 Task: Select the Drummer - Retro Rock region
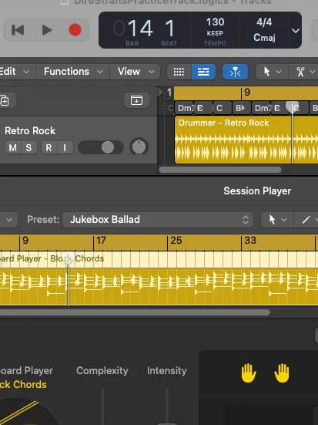[246, 140]
